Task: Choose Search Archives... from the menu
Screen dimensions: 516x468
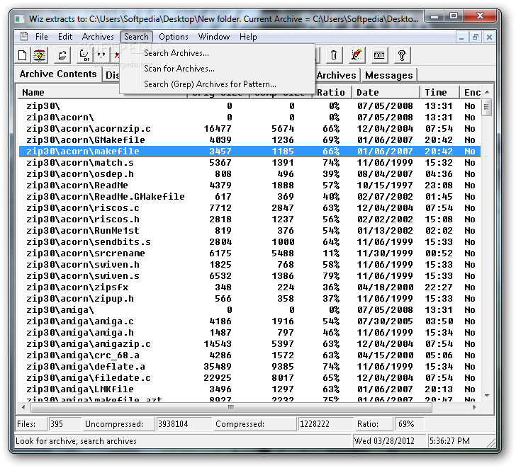Action: pos(218,53)
